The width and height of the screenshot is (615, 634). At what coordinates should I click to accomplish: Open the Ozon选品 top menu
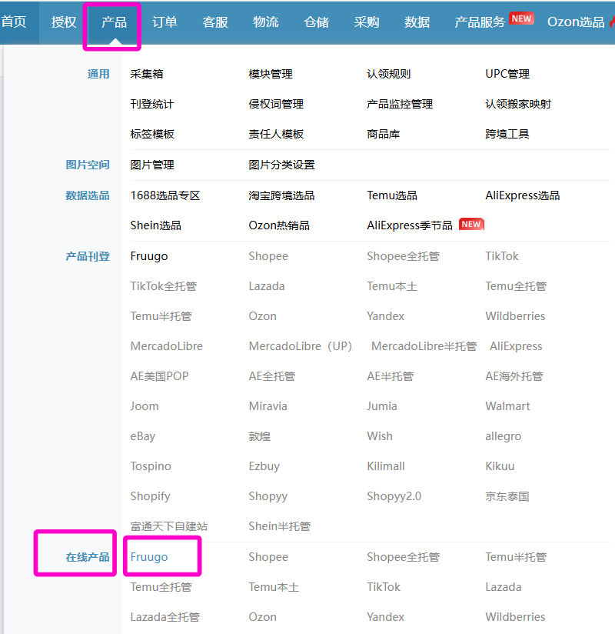576,22
